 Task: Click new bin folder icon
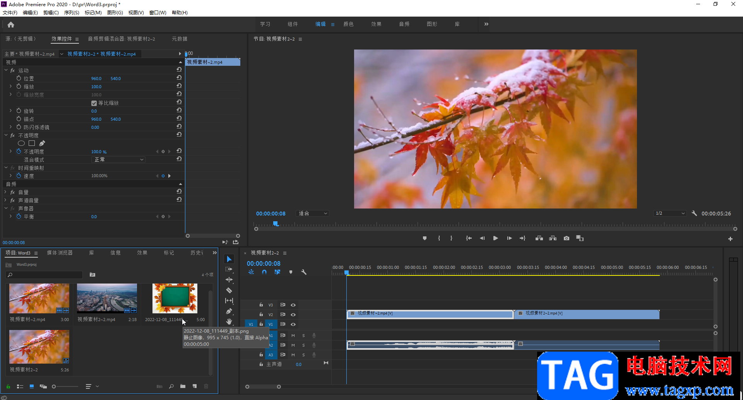pyautogui.click(x=183, y=386)
